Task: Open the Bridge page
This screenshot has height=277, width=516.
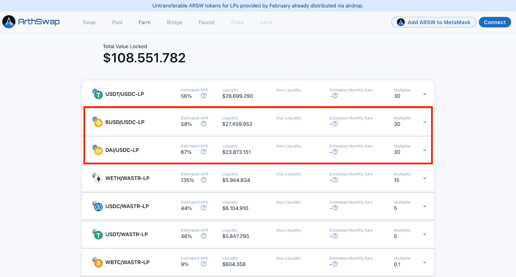Action: click(174, 22)
